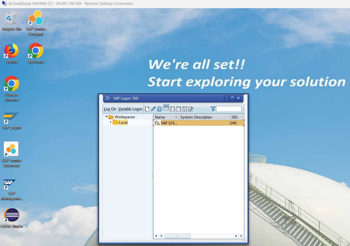Click Variable Logon in the toolbar
This screenshot has width=350, height=246.
[x=130, y=109]
